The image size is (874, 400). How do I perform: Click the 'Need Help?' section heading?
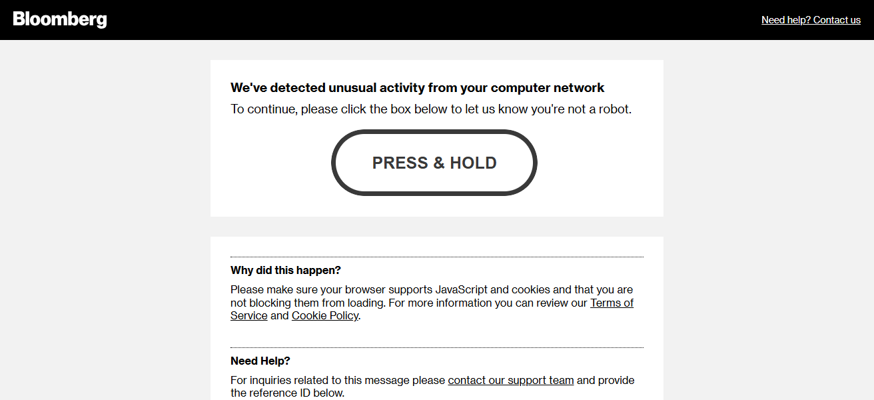point(260,361)
